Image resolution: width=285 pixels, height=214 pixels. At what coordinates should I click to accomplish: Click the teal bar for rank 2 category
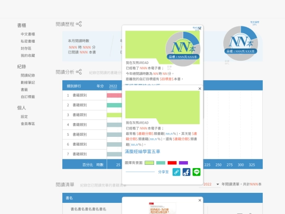[x=115, y=105]
